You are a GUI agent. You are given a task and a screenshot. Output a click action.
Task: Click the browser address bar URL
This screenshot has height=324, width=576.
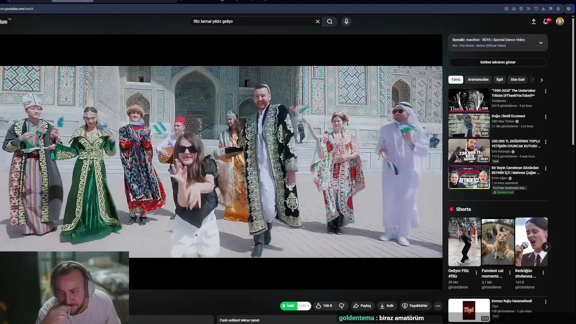pyautogui.click(x=17, y=9)
